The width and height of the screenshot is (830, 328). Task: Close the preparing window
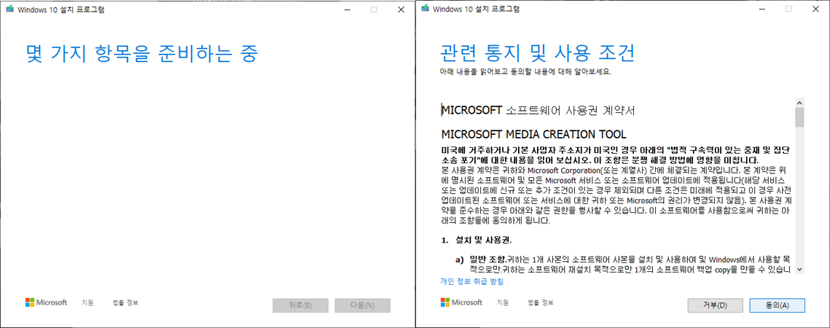click(x=401, y=9)
